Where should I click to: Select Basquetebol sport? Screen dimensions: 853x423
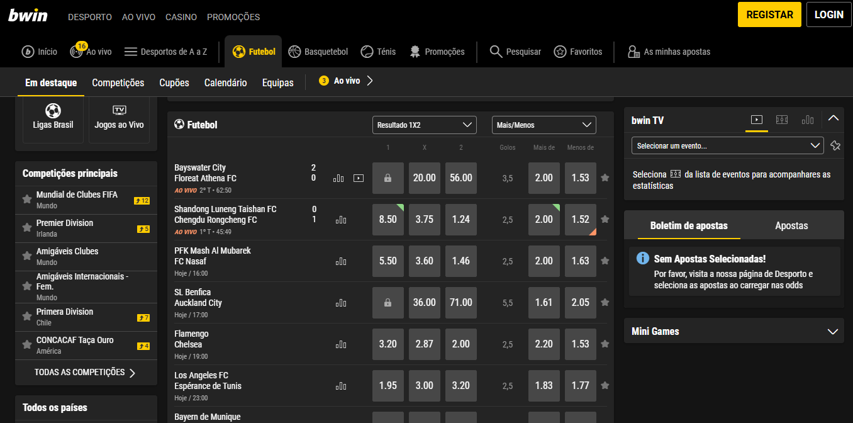pyautogui.click(x=318, y=52)
